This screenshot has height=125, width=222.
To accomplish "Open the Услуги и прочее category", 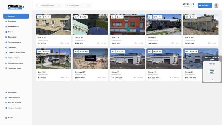I will coord(14,58).
